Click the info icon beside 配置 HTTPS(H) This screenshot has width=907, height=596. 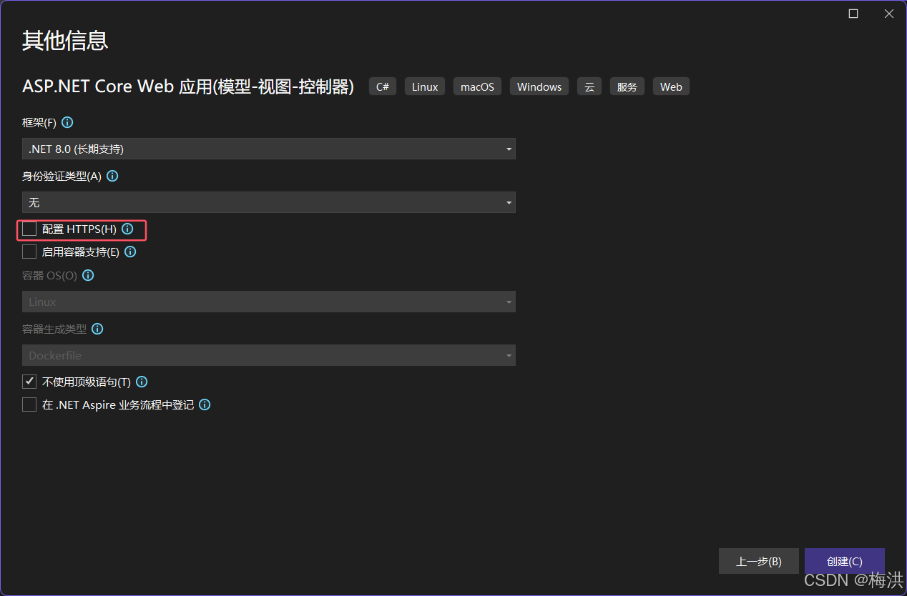pyautogui.click(x=127, y=229)
